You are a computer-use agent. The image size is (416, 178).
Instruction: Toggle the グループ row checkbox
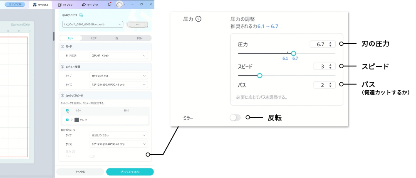(67, 120)
